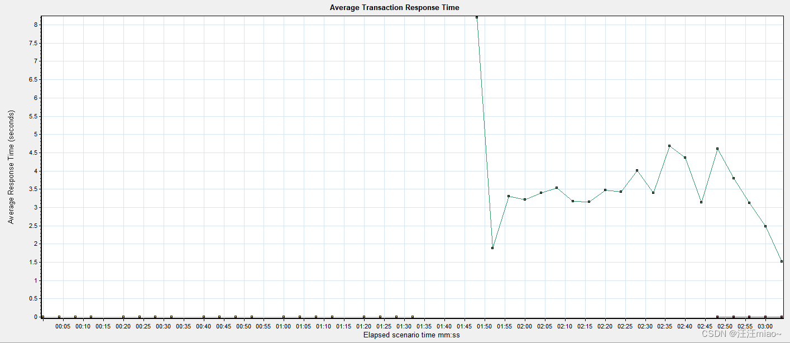This screenshot has height=343, width=790.
Task: Click the Y-axis label 7
Action: pos(35,61)
